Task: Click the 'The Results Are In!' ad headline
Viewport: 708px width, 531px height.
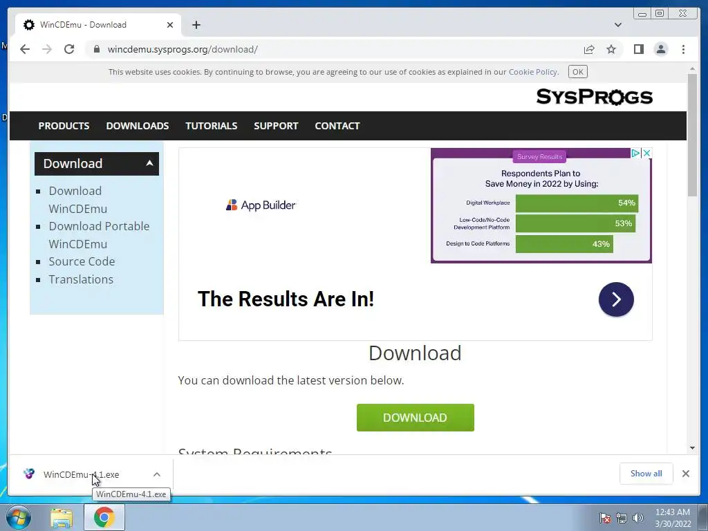Action: (x=286, y=299)
